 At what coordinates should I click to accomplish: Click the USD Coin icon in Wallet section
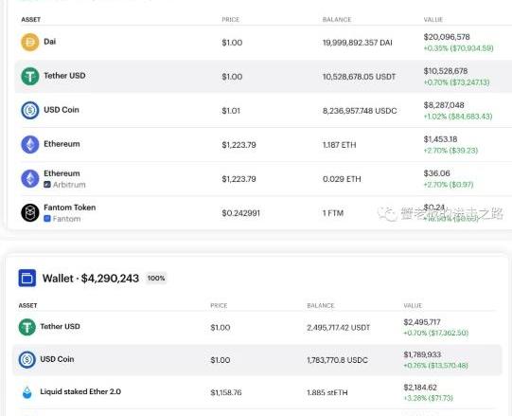pyautogui.click(x=27, y=360)
